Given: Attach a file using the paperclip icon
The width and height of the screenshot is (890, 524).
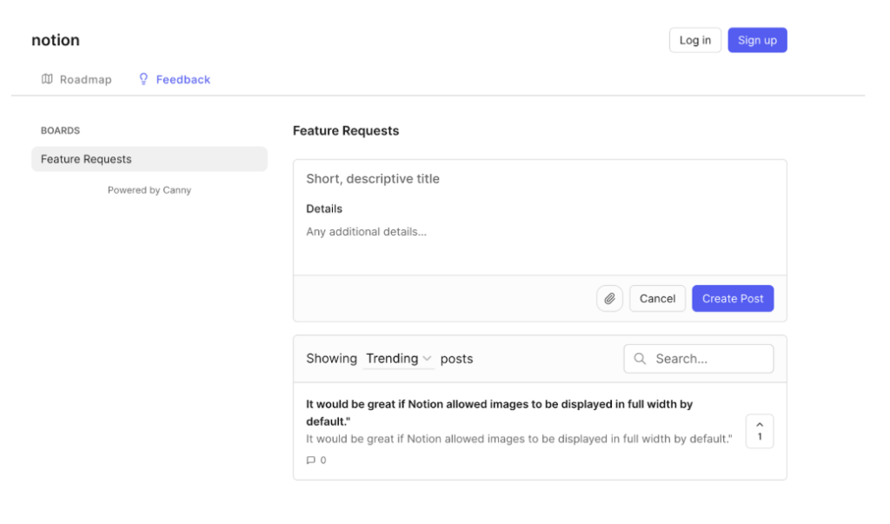Looking at the screenshot, I should tap(609, 298).
